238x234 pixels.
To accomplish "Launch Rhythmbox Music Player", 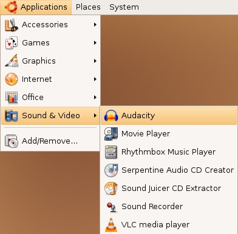I will pyautogui.click(x=169, y=152).
